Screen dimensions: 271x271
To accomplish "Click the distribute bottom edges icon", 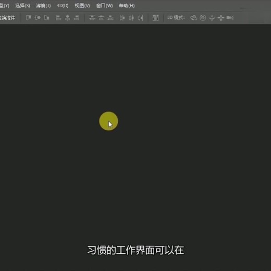I will point(110,18).
